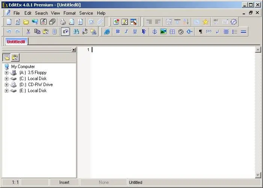263x188 pixels.
Task: Open Find in Files (folder with binoculars)
Action: (94, 32)
